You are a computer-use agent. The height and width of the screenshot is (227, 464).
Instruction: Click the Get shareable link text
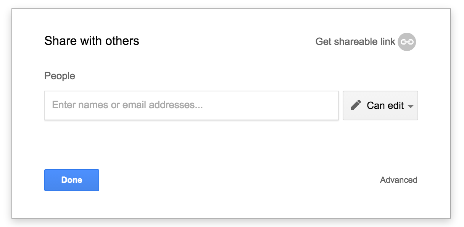[355, 42]
